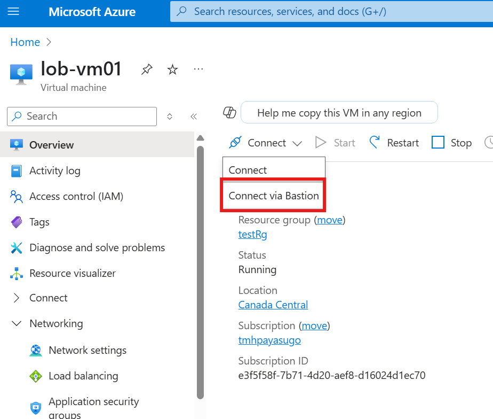Screen dimensions: 493x419
Task: Click the Running status text
Action: pyautogui.click(x=257, y=269)
